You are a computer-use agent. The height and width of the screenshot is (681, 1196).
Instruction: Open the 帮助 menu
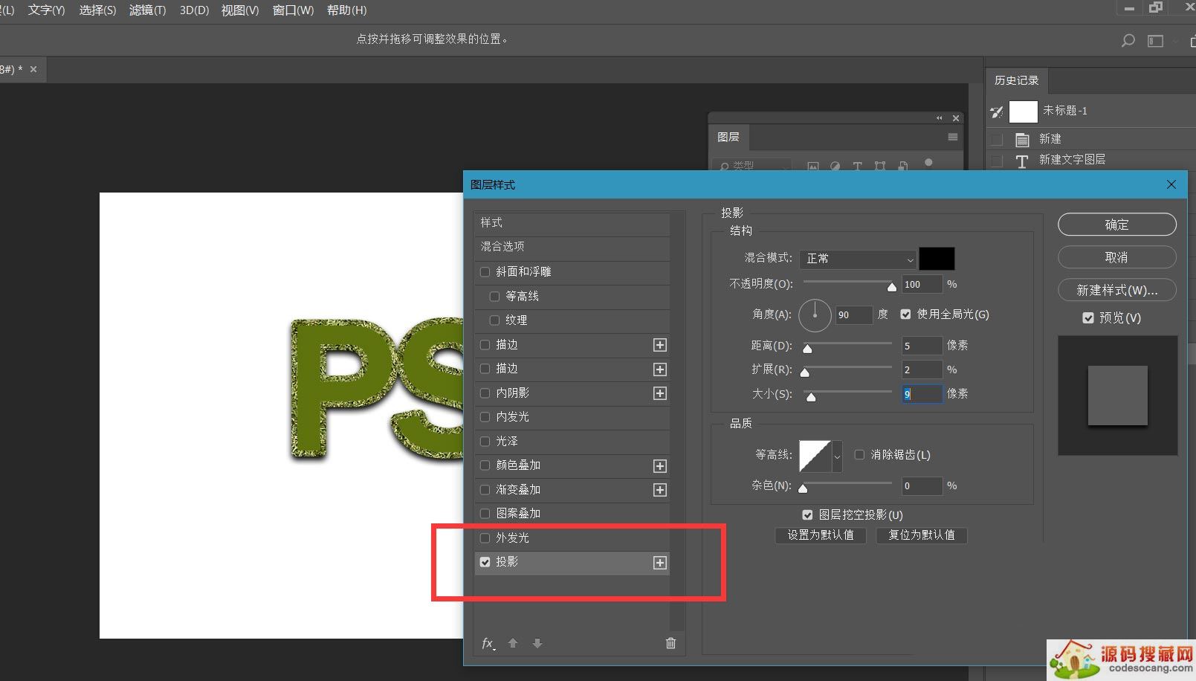tap(346, 10)
